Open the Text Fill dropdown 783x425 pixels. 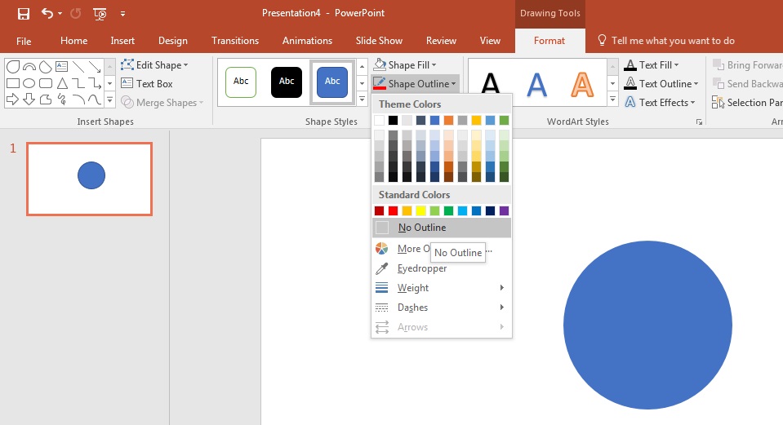(652, 64)
